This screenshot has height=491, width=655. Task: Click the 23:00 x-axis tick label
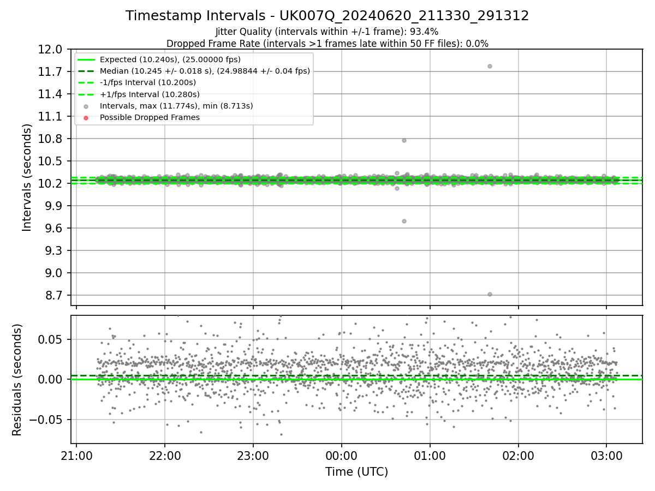[x=253, y=455]
